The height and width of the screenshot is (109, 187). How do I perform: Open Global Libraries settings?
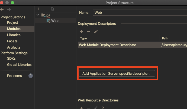(x=19, y=65)
